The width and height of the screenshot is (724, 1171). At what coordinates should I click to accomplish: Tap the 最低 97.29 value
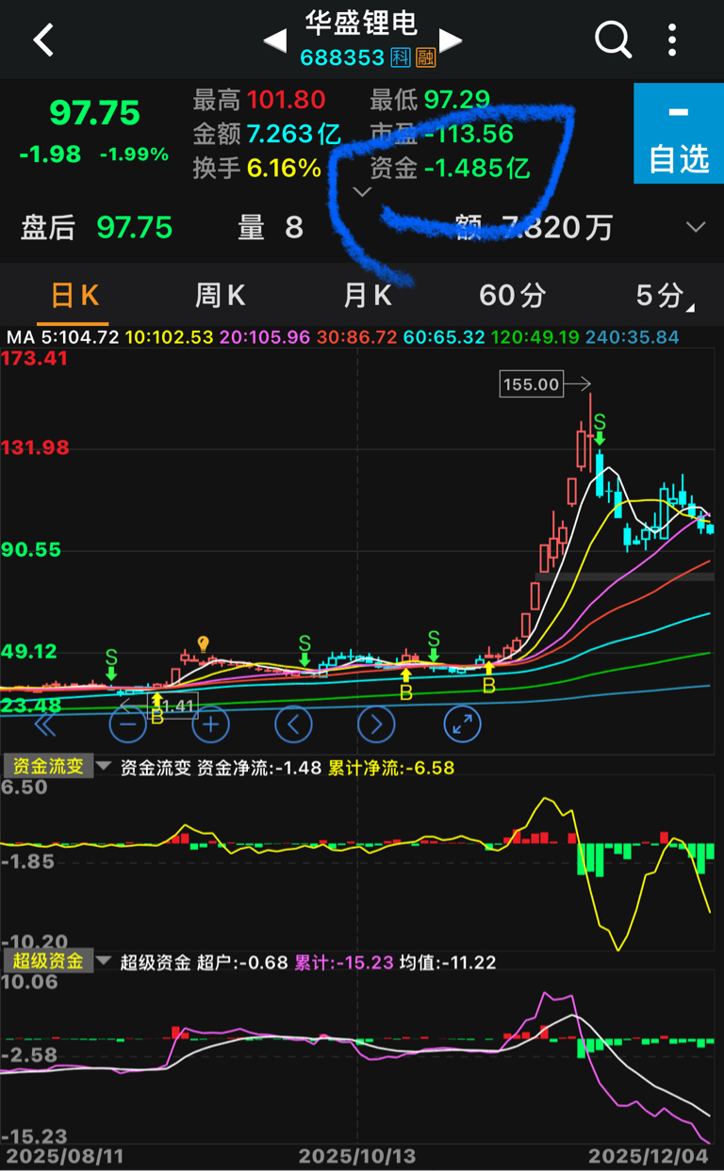[457, 100]
